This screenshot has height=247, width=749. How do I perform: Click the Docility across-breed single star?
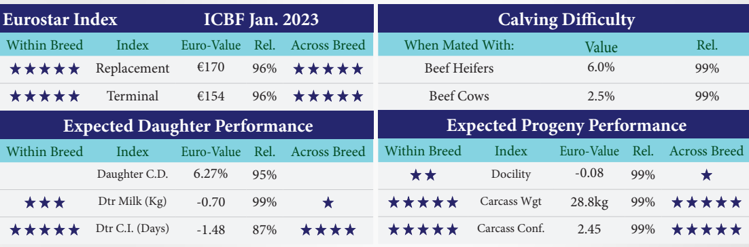pyautogui.click(x=706, y=176)
